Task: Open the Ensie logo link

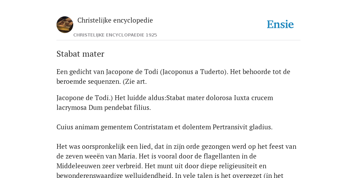Action: 280,24
